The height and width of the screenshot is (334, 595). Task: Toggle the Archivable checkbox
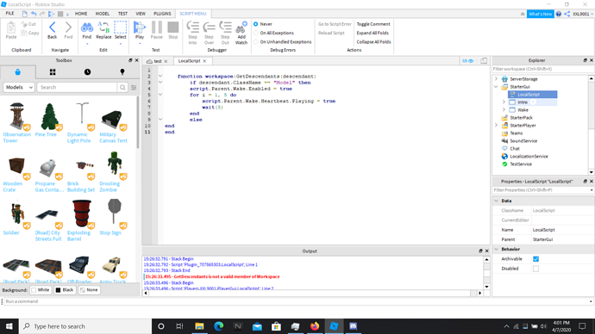pos(535,259)
